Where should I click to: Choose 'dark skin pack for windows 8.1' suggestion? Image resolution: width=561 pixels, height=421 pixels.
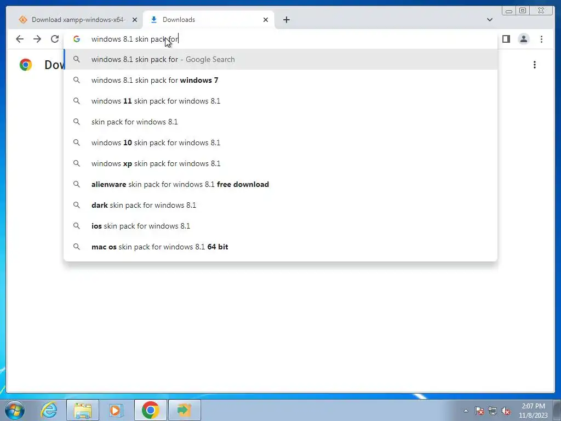pyautogui.click(x=280, y=205)
